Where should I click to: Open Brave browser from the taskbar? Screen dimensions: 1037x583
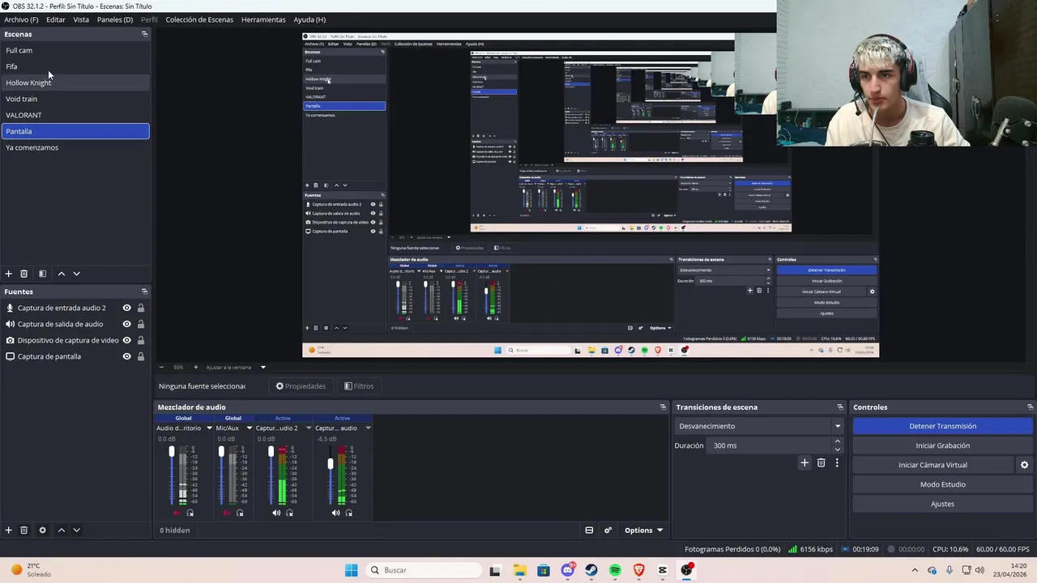[638, 570]
